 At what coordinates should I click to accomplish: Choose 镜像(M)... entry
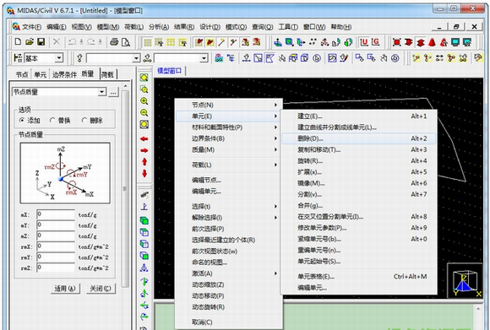pyautogui.click(x=359, y=183)
